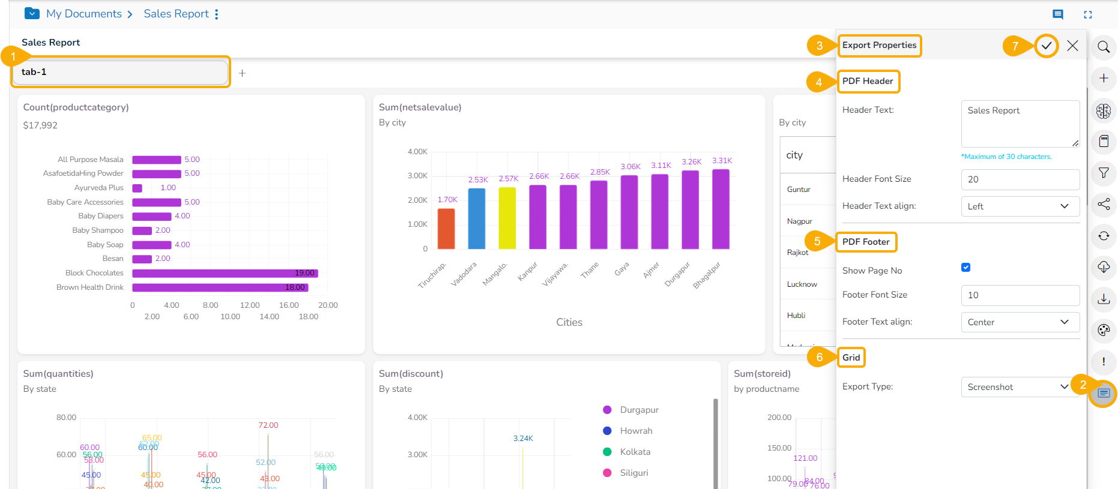This screenshot has height=489, width=1118.
Task: Click the filter funnel icon
Action: coord(1103,173)
